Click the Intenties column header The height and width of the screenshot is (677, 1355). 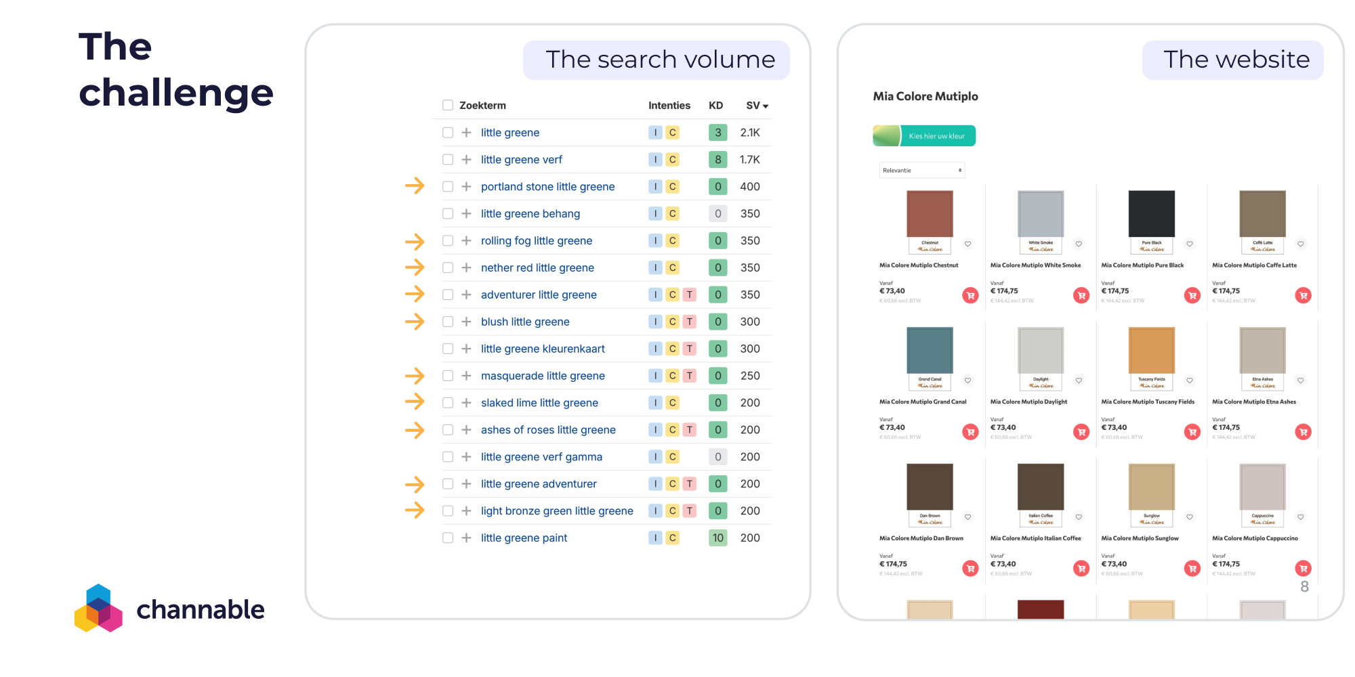tap(669, 106)
